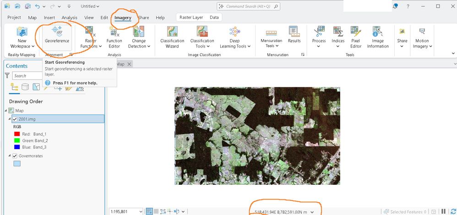Click the New Project icon in quick access toolbar
Image resolution: width=457 pixels, height=215 pixels.
(7, 6)
